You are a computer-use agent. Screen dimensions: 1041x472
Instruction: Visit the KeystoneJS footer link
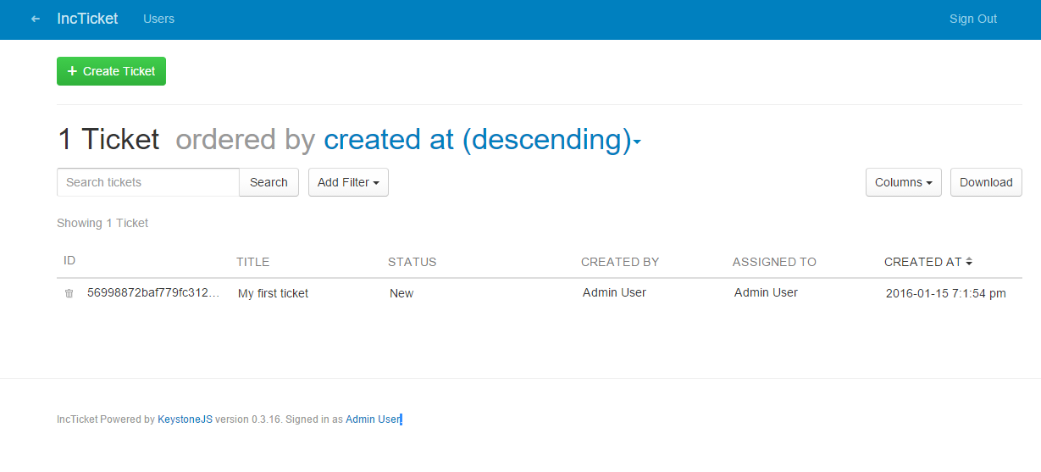pos(185,419)
